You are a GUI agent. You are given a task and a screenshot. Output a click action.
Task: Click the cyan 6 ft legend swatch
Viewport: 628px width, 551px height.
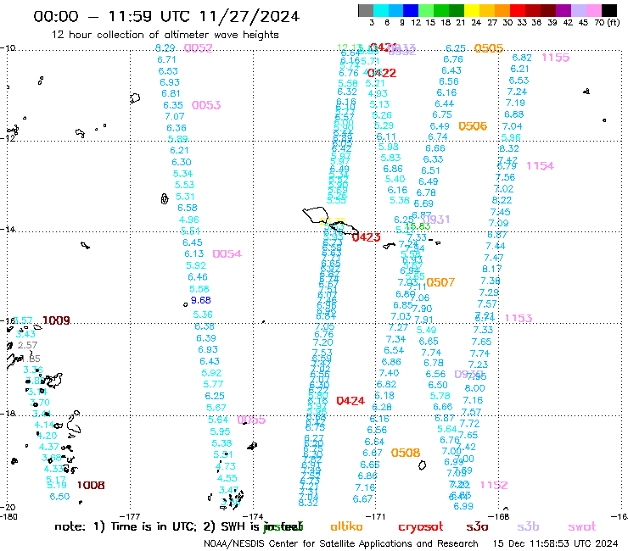(x=381, y=10)
